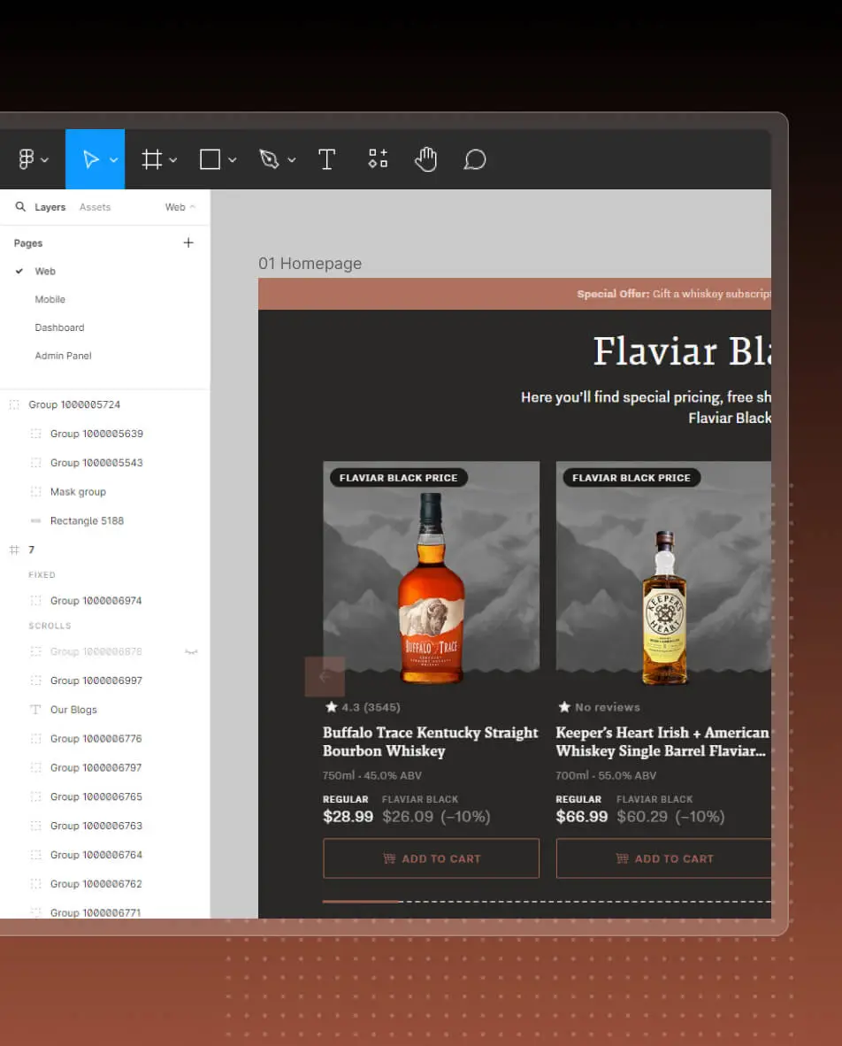This screenshot has width=842, height=1046.
Task: Click the group icon beside Group 1000006997
Action: click(36, 681)
